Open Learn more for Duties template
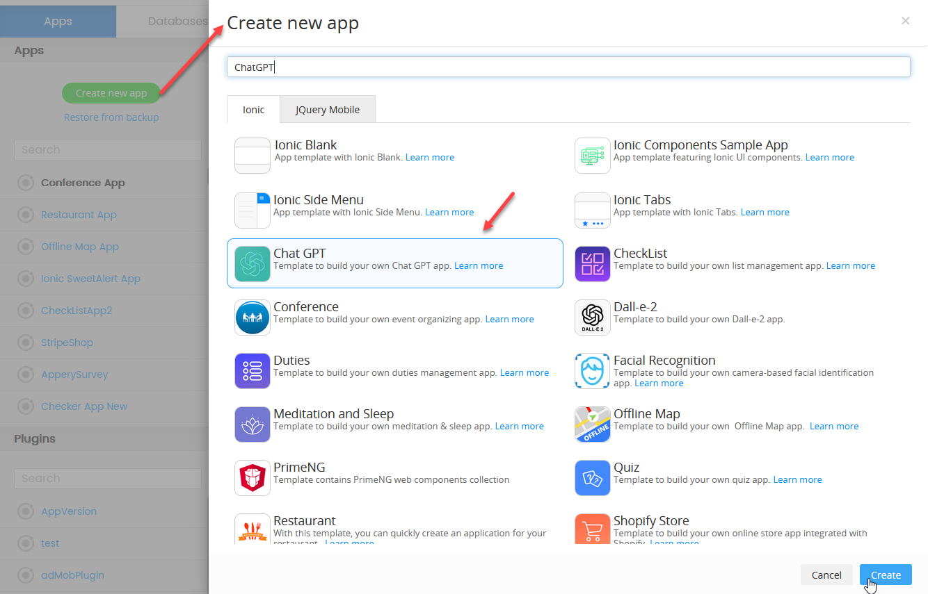 pos(525,372)
